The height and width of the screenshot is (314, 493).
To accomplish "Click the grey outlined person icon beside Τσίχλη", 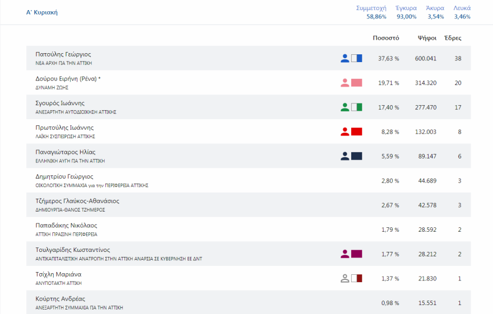I will click(345, 278).
